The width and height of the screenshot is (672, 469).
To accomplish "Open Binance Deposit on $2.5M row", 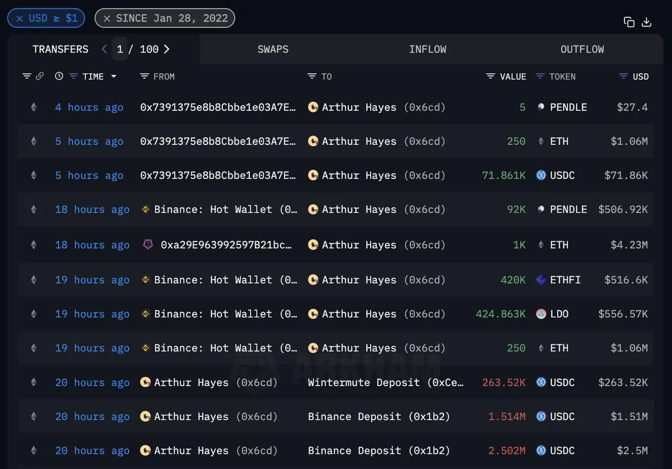I will coord(379,451).
